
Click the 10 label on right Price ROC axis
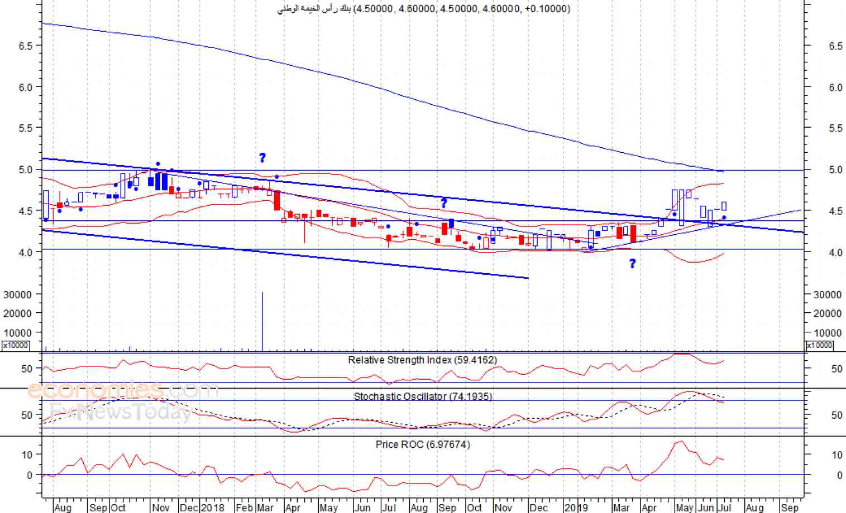(837, 455)
